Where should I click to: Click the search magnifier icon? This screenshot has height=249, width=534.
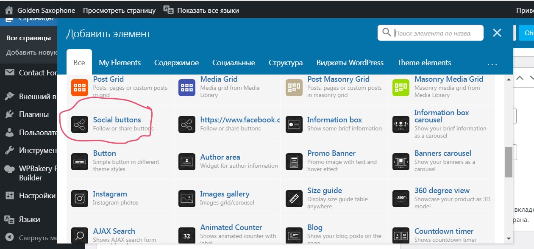(x=387, y=33)
